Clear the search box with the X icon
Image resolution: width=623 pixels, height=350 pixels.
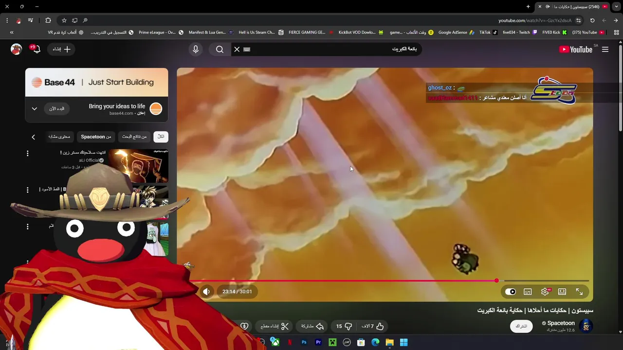237,49
